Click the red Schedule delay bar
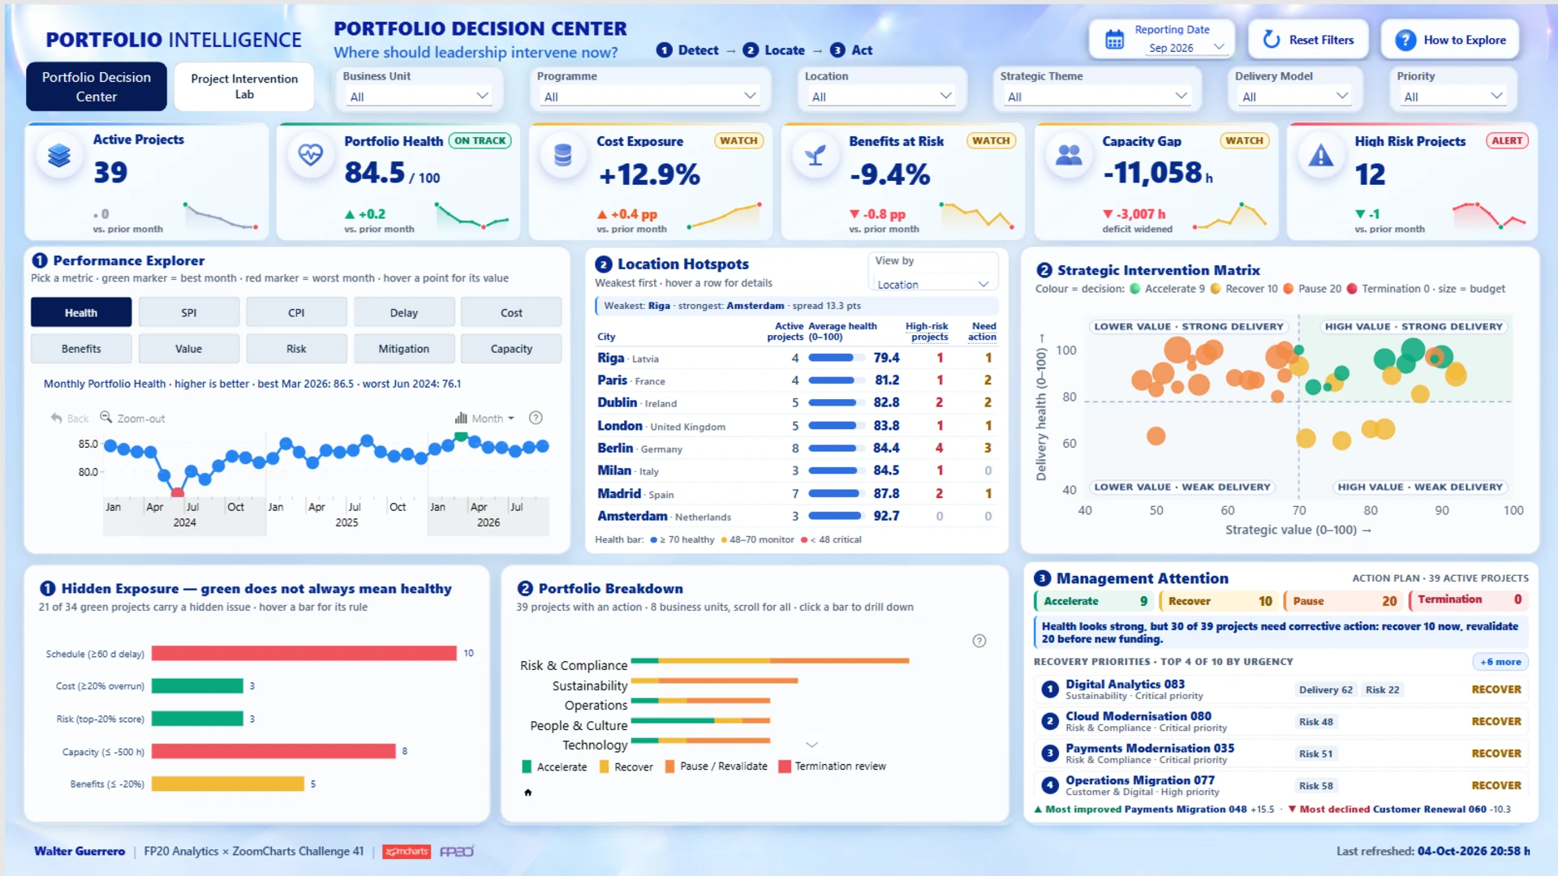The image size is (1558, 876). pos(304,653)
